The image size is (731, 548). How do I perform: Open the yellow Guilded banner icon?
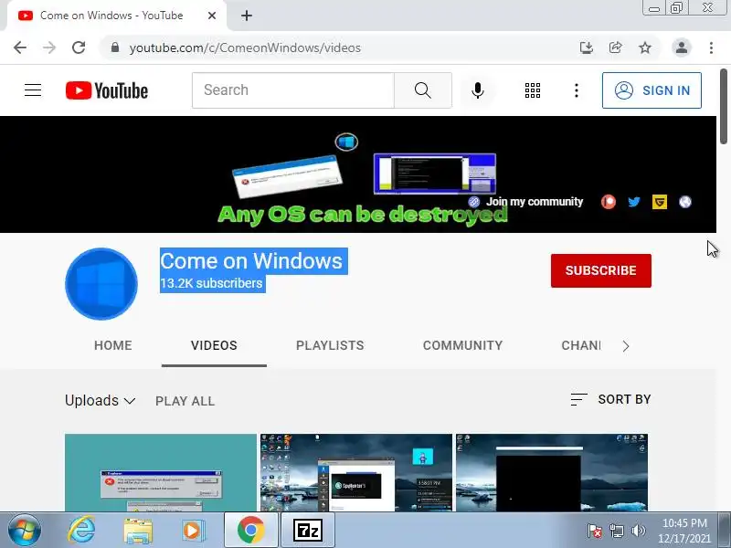click(659, 202)
